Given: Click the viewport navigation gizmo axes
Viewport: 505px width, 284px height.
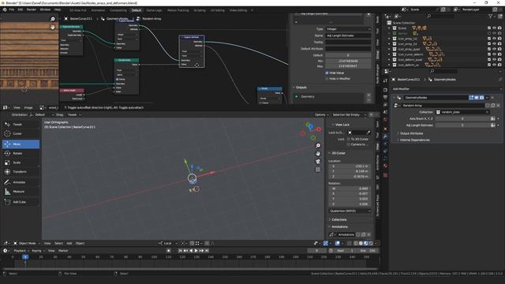Looking at the screenshot, I should (x=311, y=131).
